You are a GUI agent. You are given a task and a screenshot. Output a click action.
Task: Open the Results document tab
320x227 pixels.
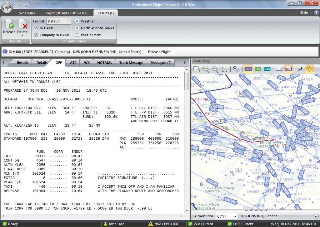[x=22, y=63]
